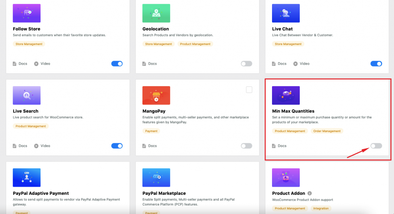Click the MangoPay module storefront icon
This screenshot has height=214, width=394.
point(156,95)
